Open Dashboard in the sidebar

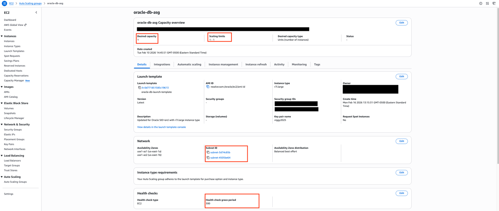10,20
